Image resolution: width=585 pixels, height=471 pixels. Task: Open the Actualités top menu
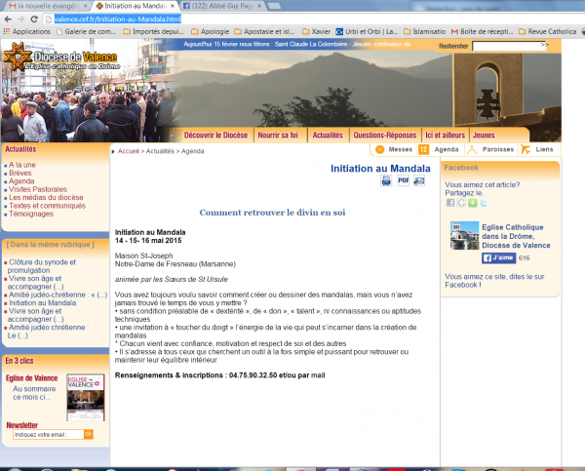[x=328, y=136]
